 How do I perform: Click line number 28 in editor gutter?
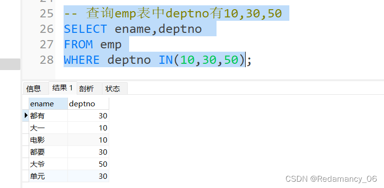click(x=47, y=60)
